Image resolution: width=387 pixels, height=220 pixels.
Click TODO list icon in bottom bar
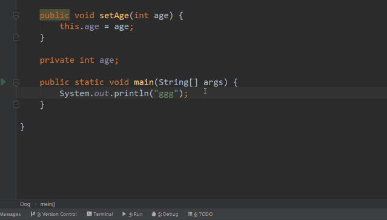190,214
